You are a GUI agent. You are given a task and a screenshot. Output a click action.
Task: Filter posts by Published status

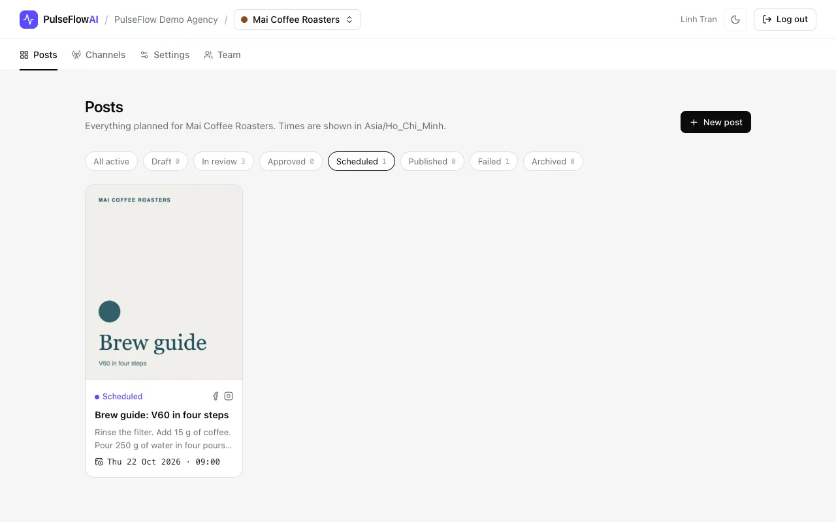(x=432, y=161)
